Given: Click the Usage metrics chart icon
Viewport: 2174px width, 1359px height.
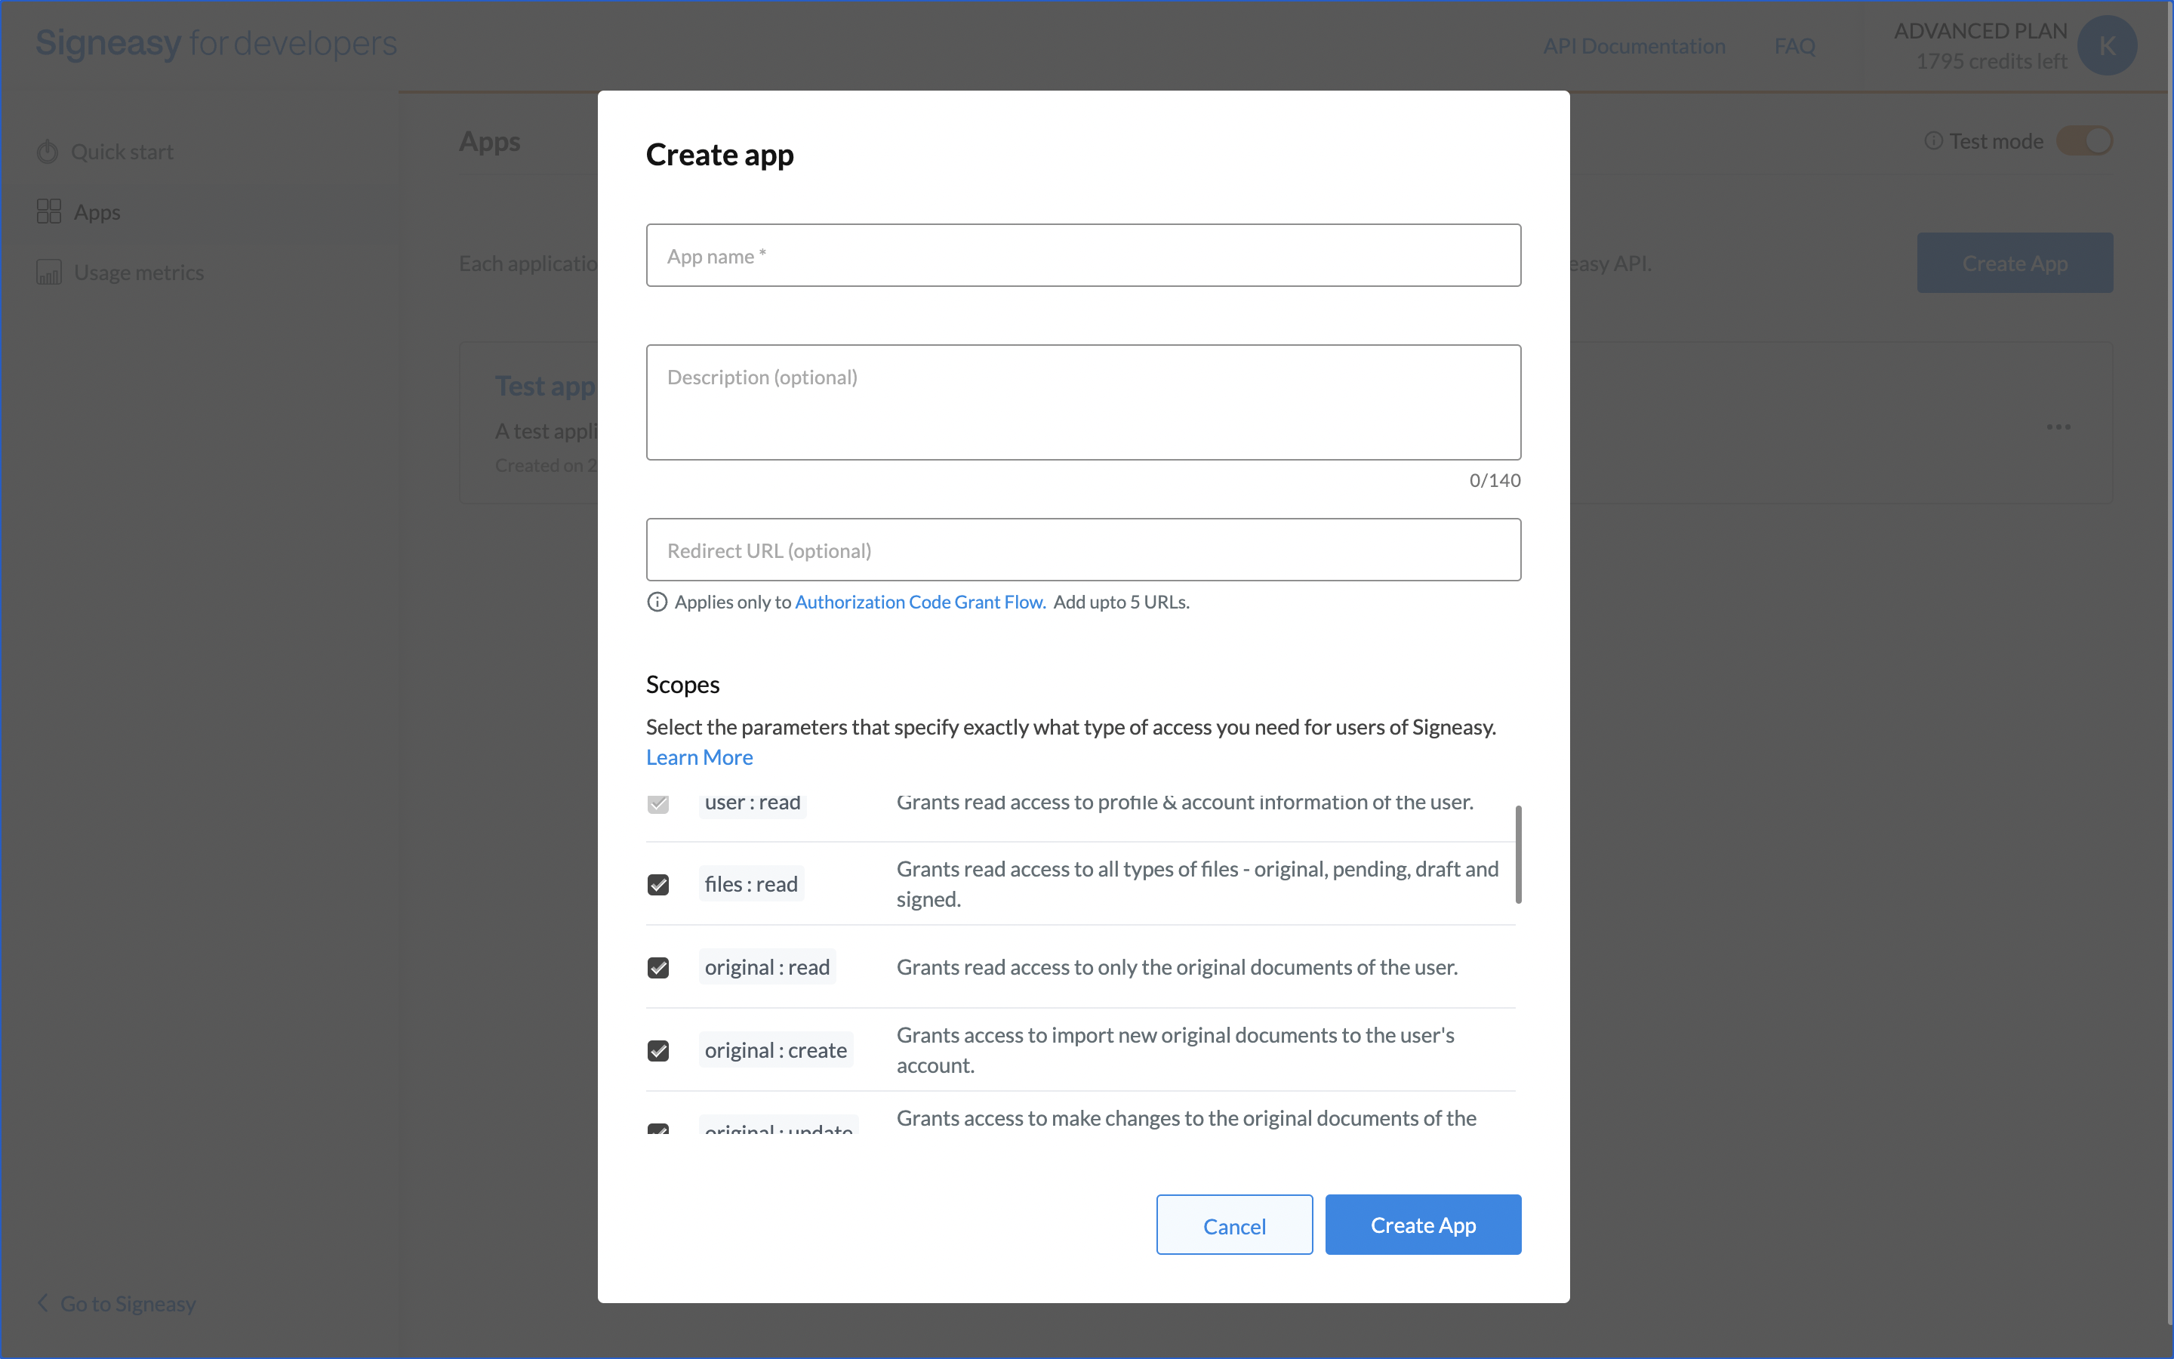Looking at the screenshot, I should pyautogui.click(x=48, y=273).
